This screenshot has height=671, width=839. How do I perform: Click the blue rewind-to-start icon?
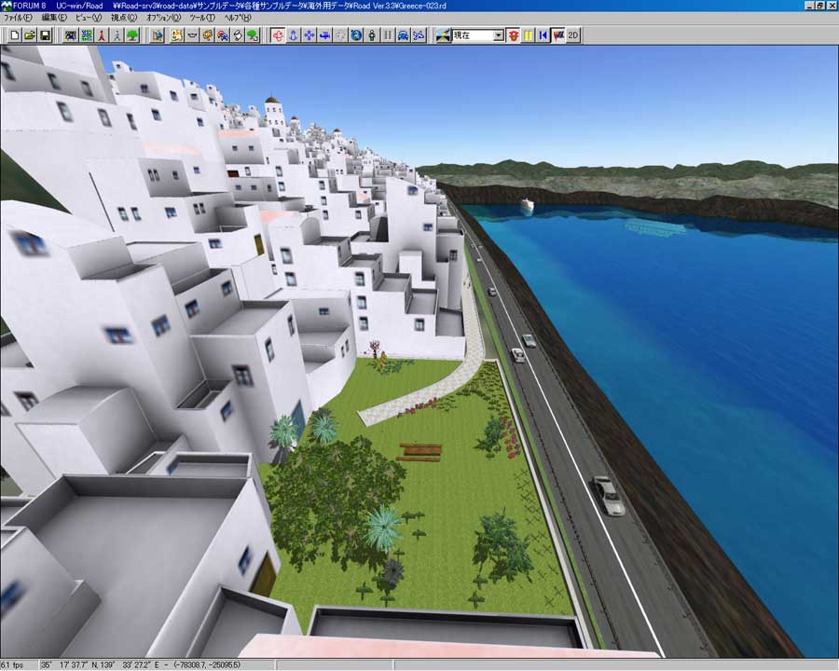[543, 35]
